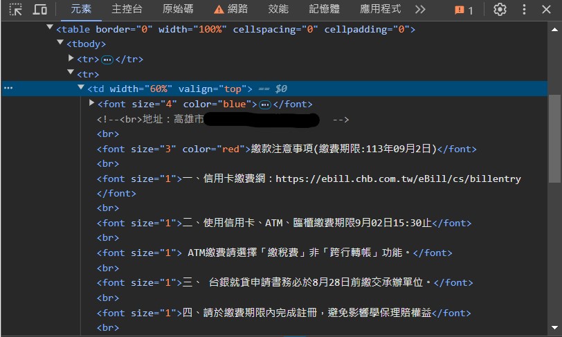Click ellipsis badge inside blue font node
Screen dimensions: 562x337
(x=265, y=104)
